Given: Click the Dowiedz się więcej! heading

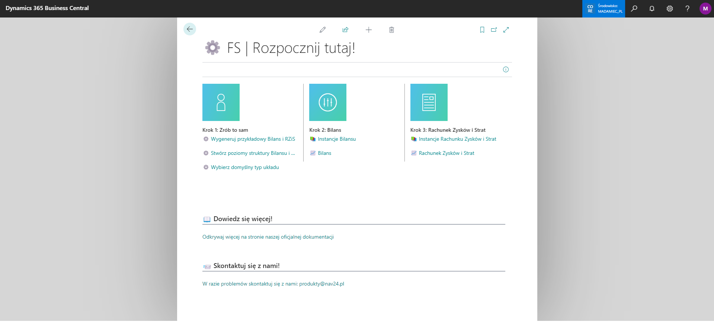Looking at the screenshot, I should coord(243,219).
